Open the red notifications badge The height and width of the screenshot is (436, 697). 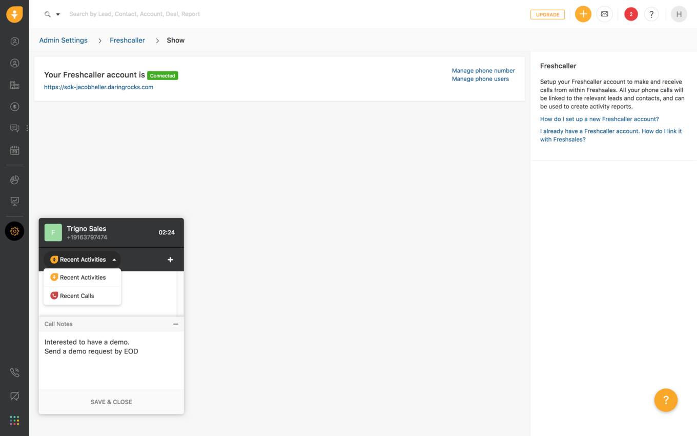pos(631,14)
